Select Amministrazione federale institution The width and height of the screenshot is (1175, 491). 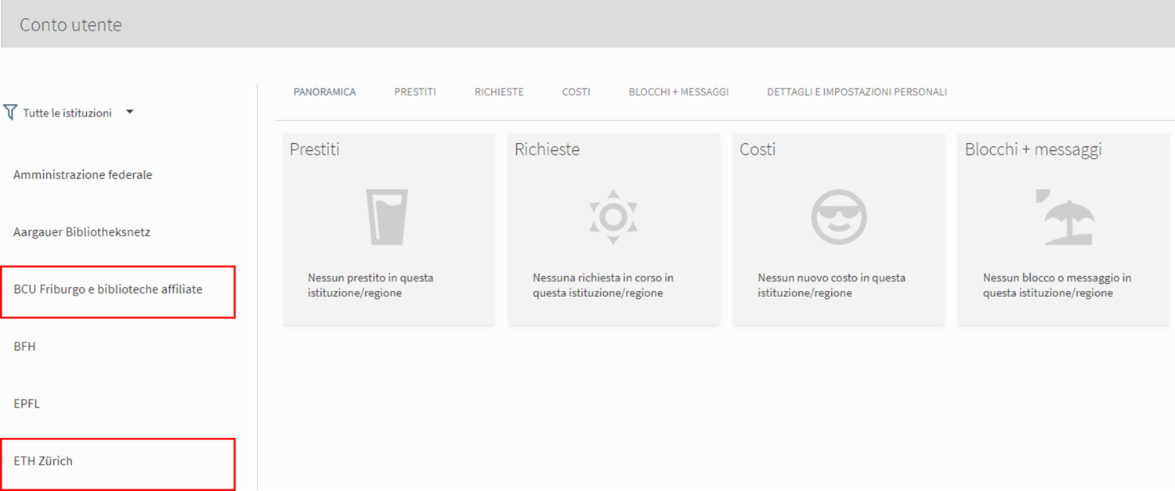pyautogui.click(x=83, y=175)
